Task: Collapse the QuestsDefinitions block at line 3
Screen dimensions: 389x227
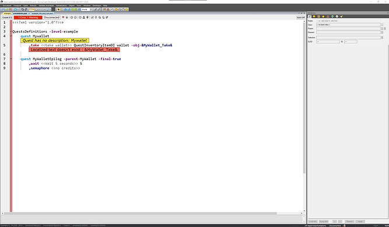Action: click(11, 32)
